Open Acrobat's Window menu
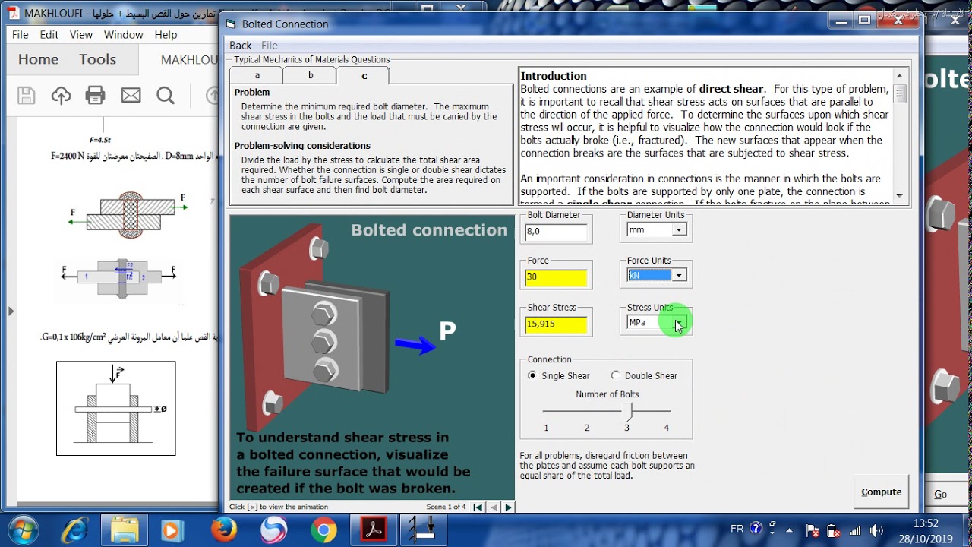 coord(124,35)
